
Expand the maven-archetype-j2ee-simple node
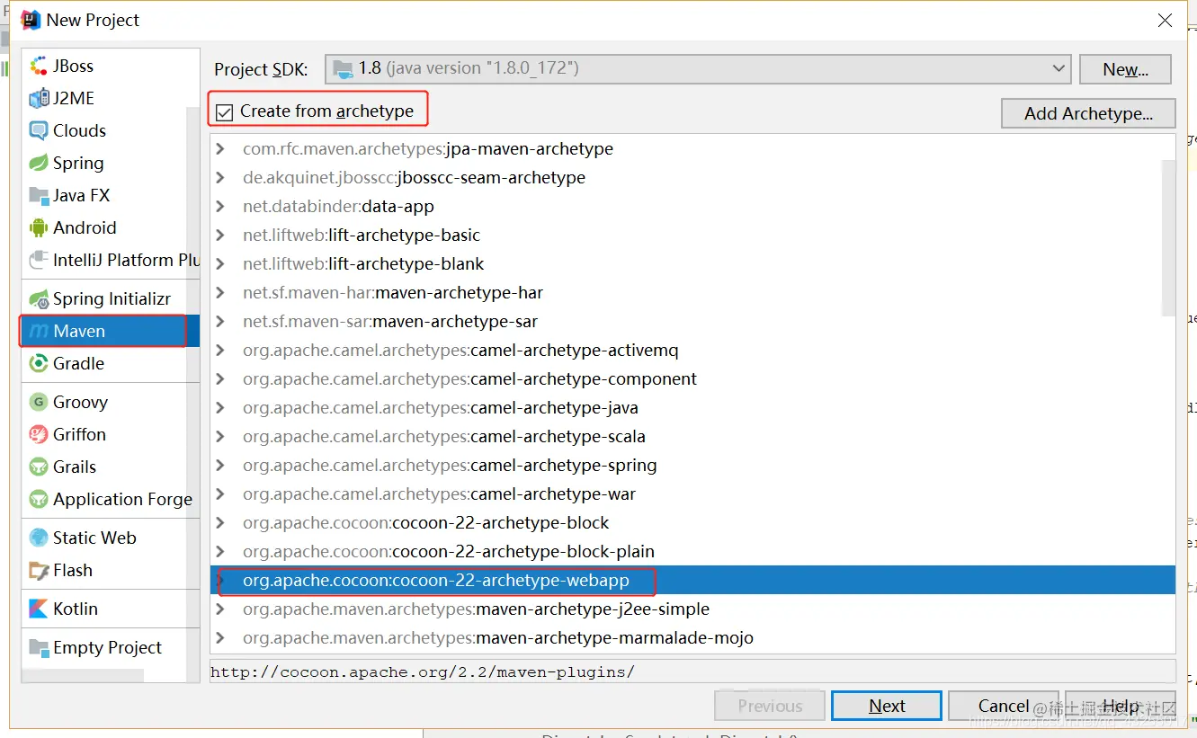[221, 609]
